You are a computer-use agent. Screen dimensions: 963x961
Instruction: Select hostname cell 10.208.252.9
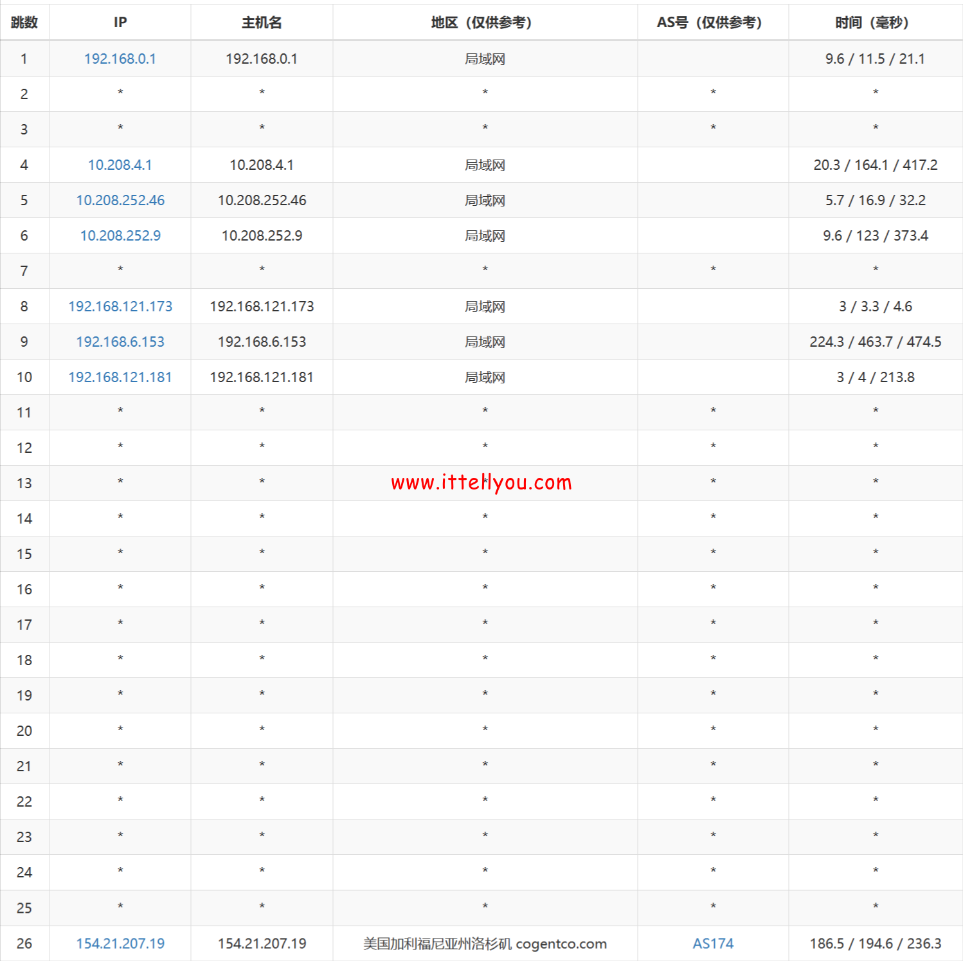coord(262,235)
